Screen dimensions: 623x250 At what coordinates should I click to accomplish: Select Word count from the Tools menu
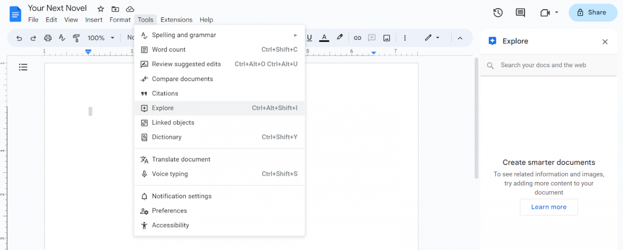(x=168, y=49)
